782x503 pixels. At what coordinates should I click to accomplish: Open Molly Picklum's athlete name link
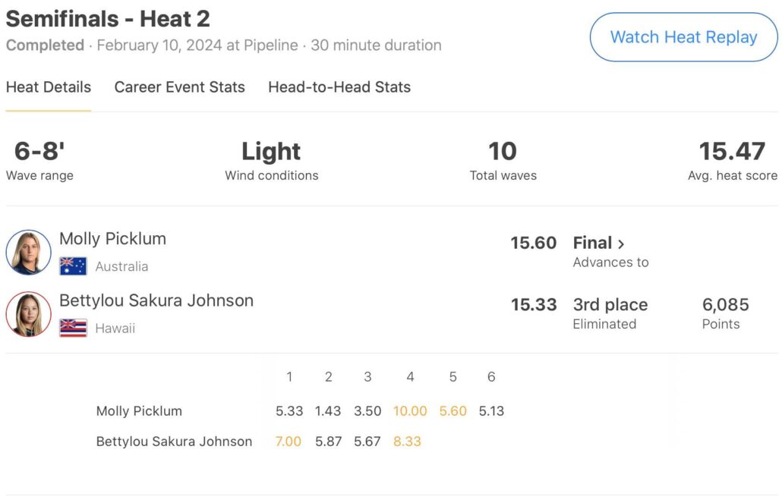[112, 239]
